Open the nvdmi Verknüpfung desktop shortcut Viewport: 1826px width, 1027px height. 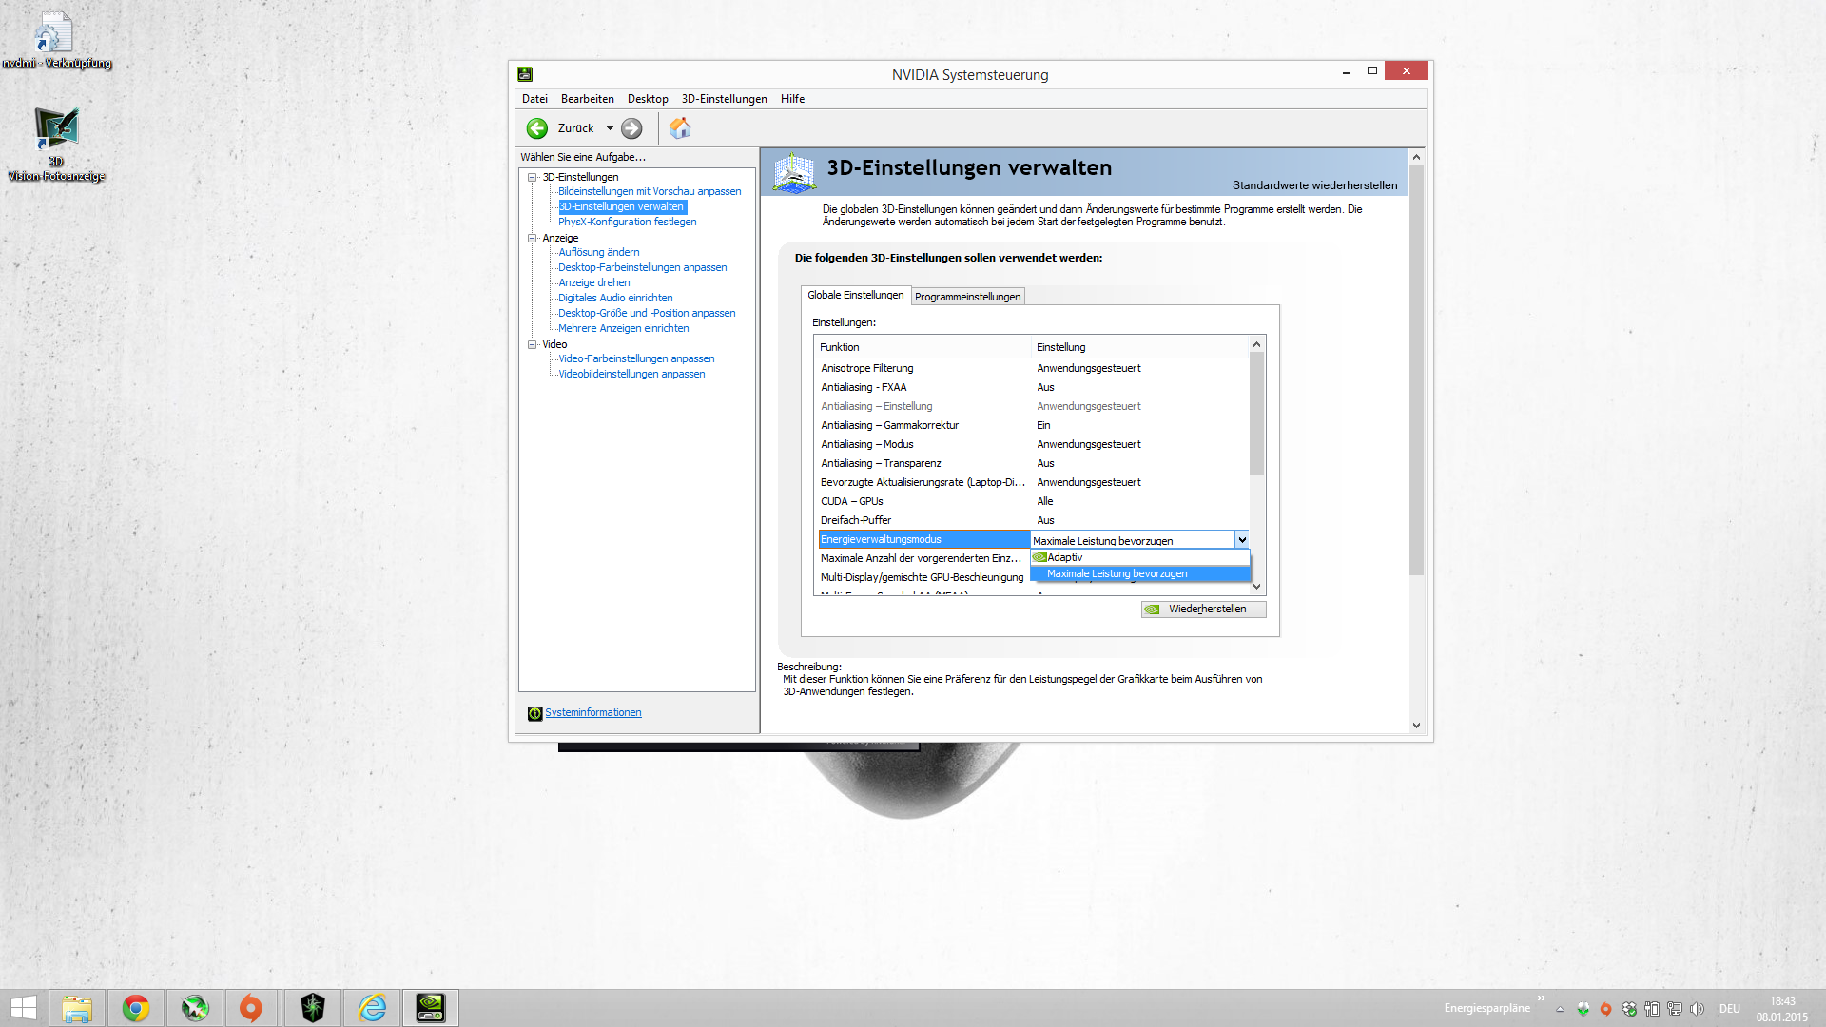55,41
